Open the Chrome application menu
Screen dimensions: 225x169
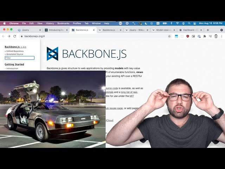[14, 23]
